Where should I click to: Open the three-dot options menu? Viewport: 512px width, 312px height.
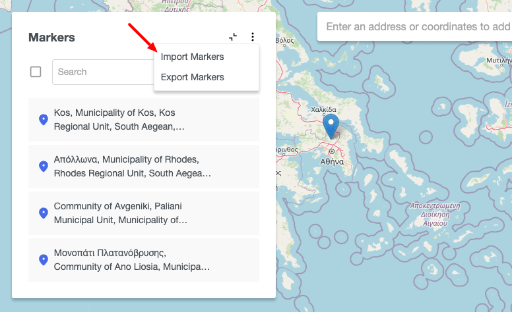[x=253, y=37]
